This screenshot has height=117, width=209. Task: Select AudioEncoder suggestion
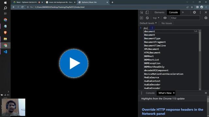coord(171,88)
